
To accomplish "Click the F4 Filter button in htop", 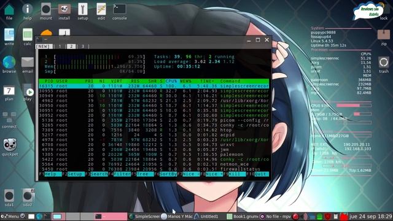I will (x=120, y=174).
